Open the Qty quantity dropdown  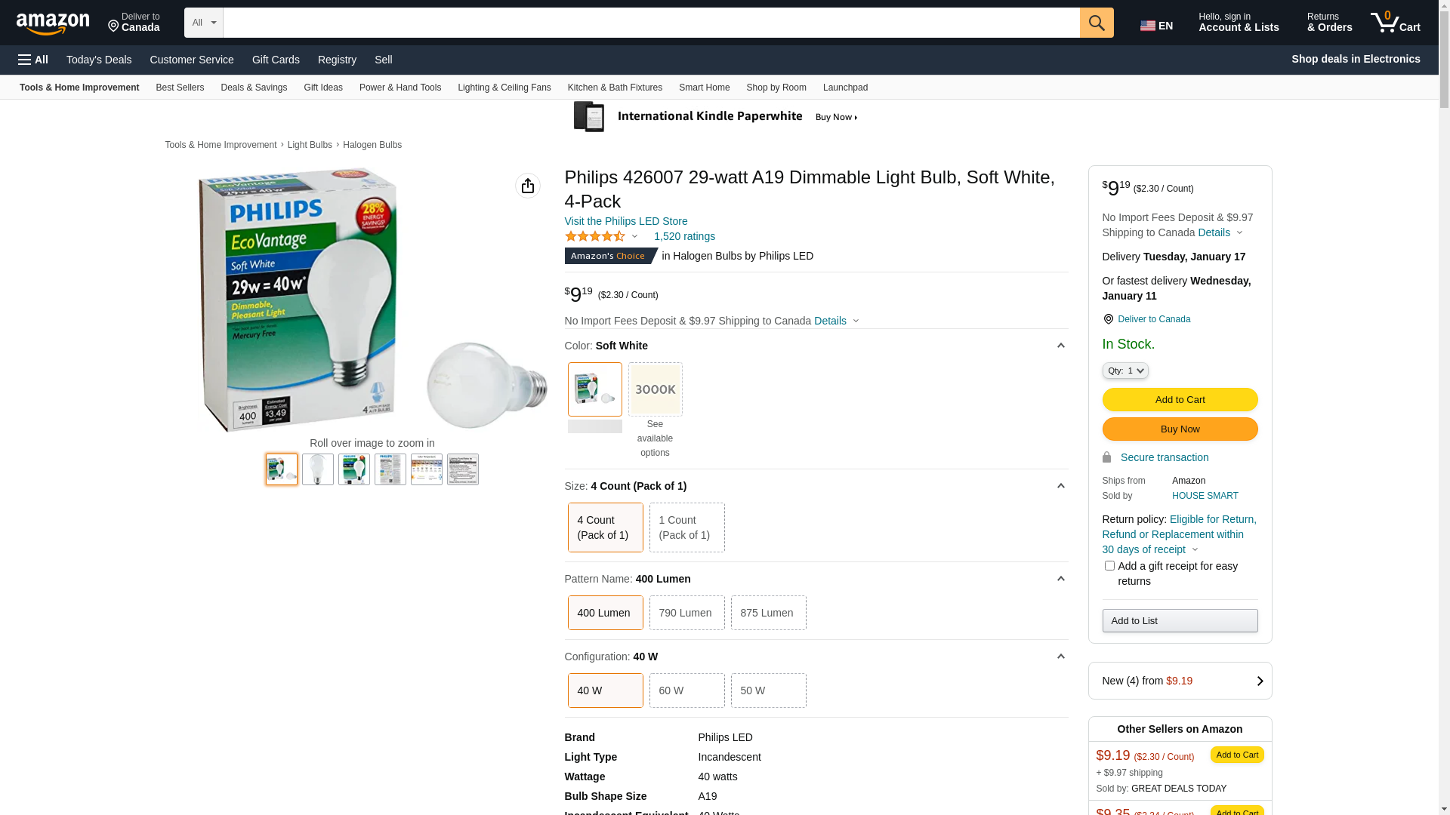click(x=1125, y=371)
